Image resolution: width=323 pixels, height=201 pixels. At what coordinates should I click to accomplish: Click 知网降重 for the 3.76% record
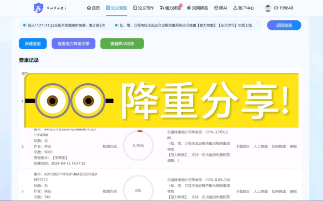pyautogui.click(x=279, y=146)
